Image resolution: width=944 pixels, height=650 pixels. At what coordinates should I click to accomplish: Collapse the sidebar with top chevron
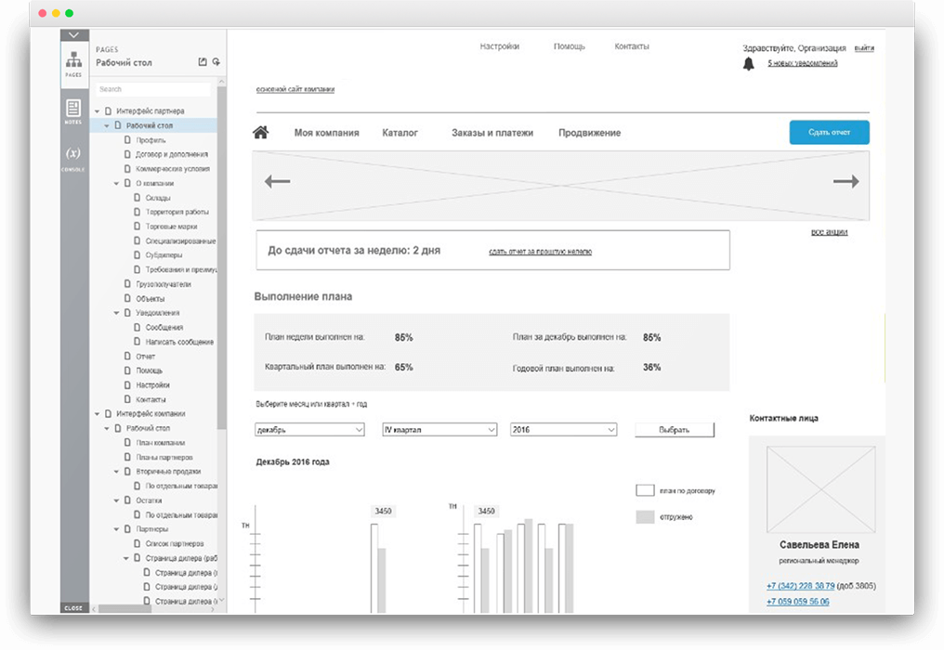[74, 35]
